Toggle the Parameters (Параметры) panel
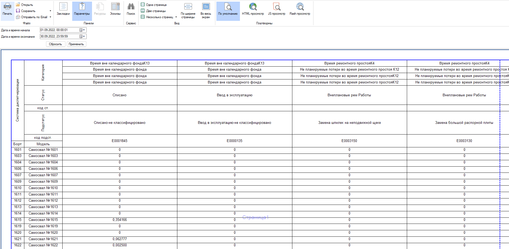The width and height of the screenshot is (509, 249). click(x=82, y=9)
